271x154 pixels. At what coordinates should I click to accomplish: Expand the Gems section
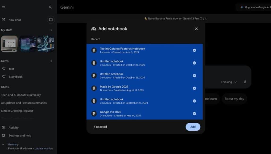coord(51,61)
